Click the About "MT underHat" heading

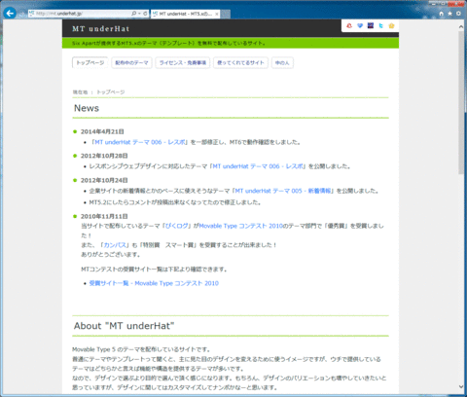124,326
